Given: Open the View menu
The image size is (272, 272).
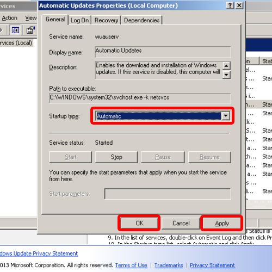Looking at the screenshot, I should point(31,18).
